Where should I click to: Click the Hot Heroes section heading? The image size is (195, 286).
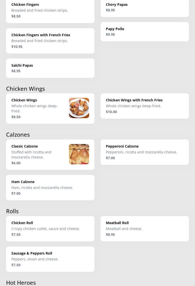[x=21, y=282]
